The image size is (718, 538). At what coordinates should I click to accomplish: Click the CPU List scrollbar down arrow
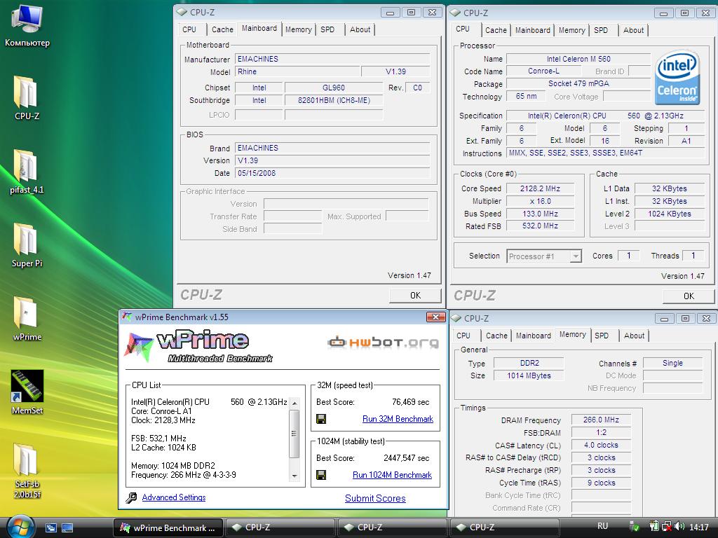coord(294,476)
